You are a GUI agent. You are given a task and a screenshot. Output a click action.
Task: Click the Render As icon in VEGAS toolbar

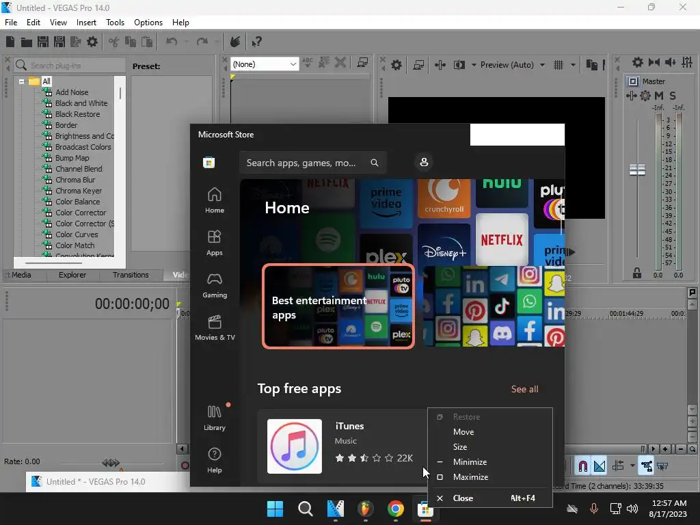(75, 42)
